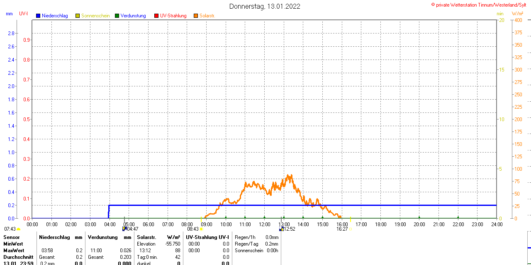Click the blue Niederschlag legend swatch
The width and height of the screenshot is (531, 265).
(x=38, y=16)
